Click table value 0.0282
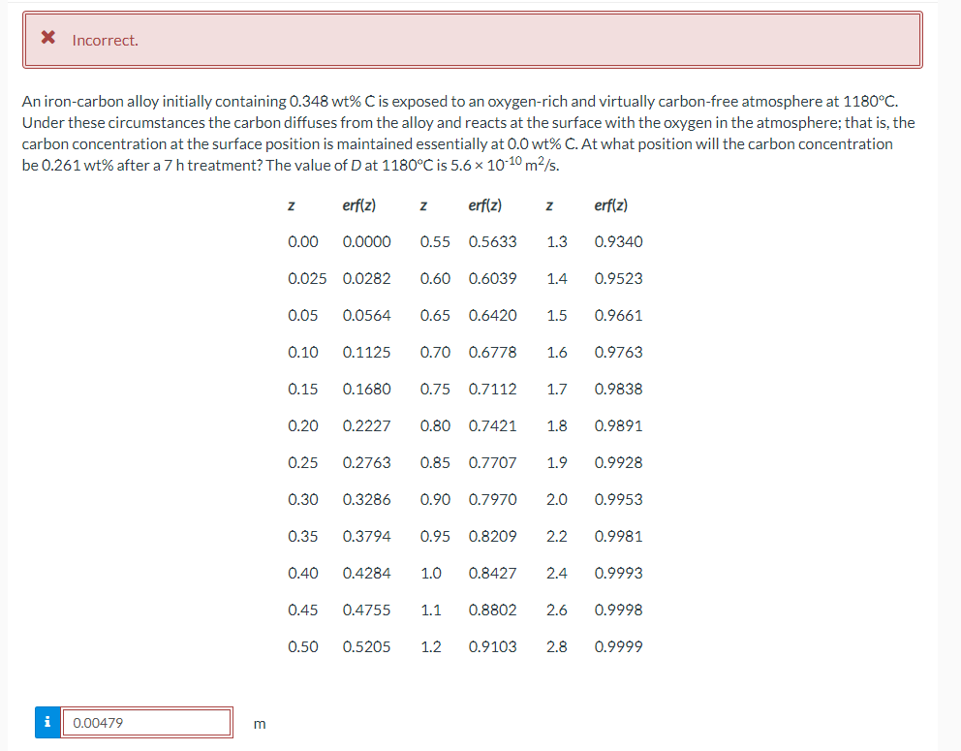The height and width of the screenshot is (751, 961). coord(366,278)
